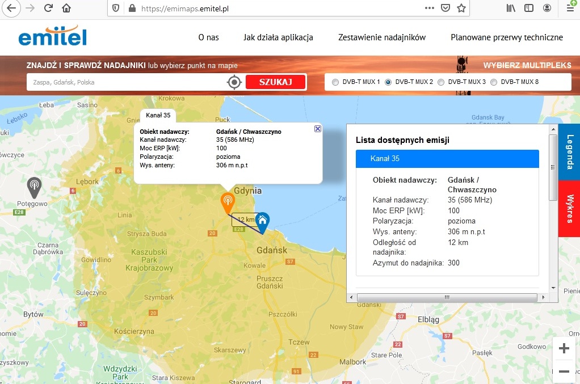Zoom in the map with plus button
The image size is (580, 384).
pos(564,348)
